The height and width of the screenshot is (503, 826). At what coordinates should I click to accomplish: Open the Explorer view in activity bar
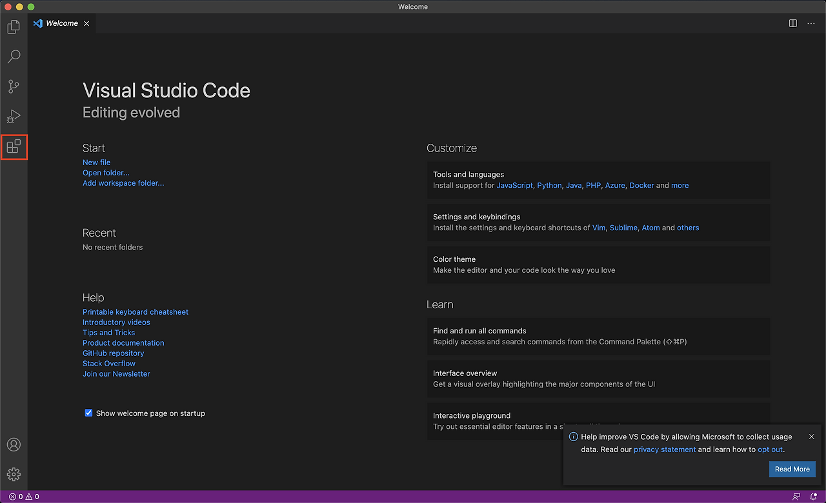point(14,27)
